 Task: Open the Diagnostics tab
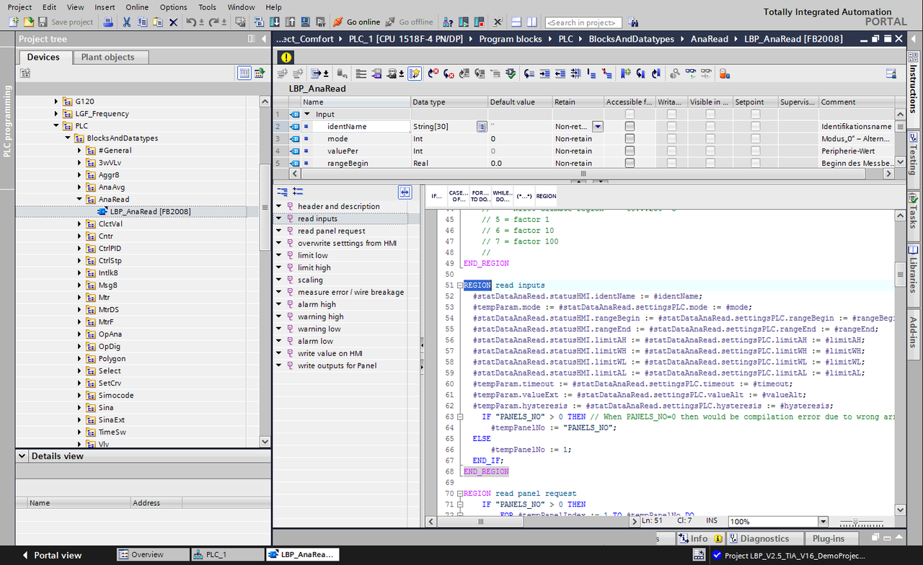(764, 538)
